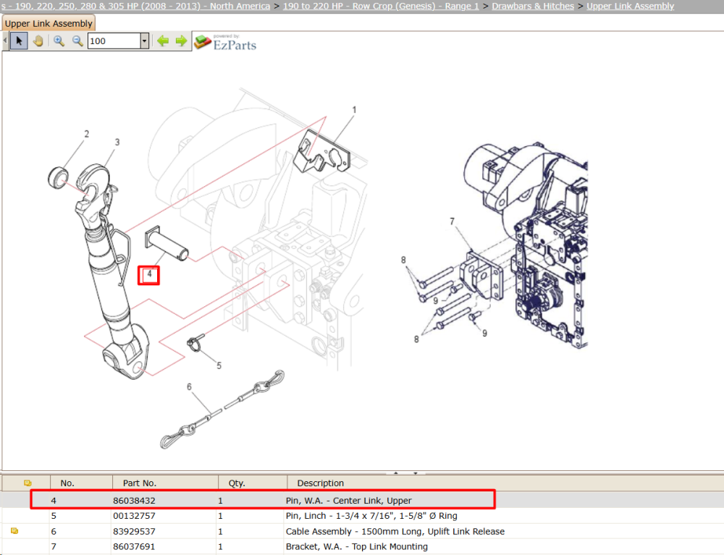Select part number 86037691

134,547
